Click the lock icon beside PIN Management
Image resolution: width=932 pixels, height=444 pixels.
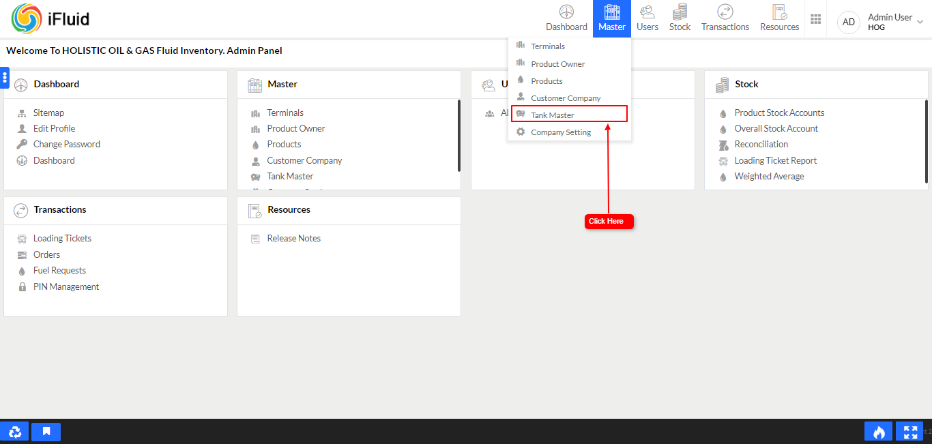(x=22, y=287)
